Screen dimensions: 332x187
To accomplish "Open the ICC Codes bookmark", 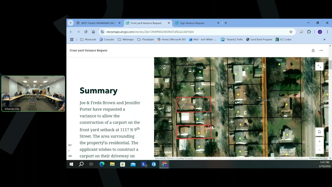I will pyautogui.click(x=283, y=39).
